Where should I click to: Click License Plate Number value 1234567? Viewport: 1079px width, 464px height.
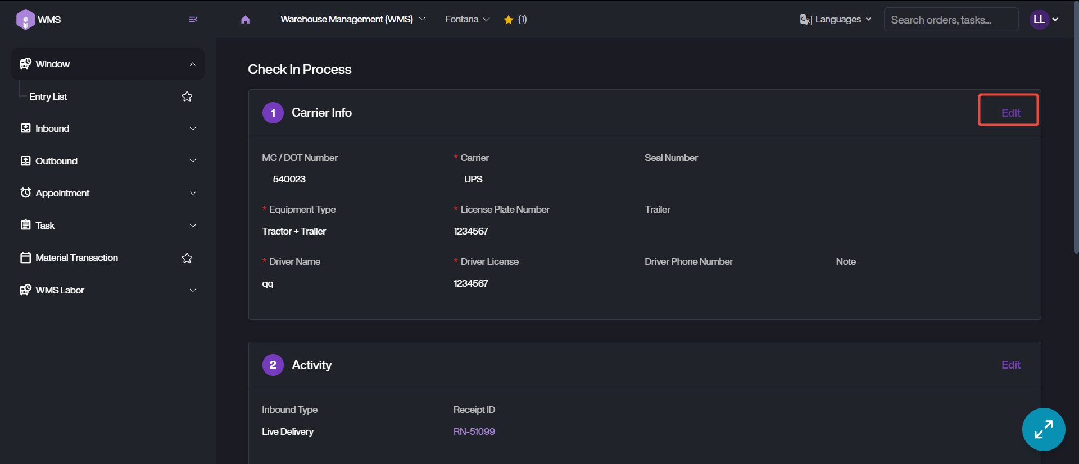(471, 231)
